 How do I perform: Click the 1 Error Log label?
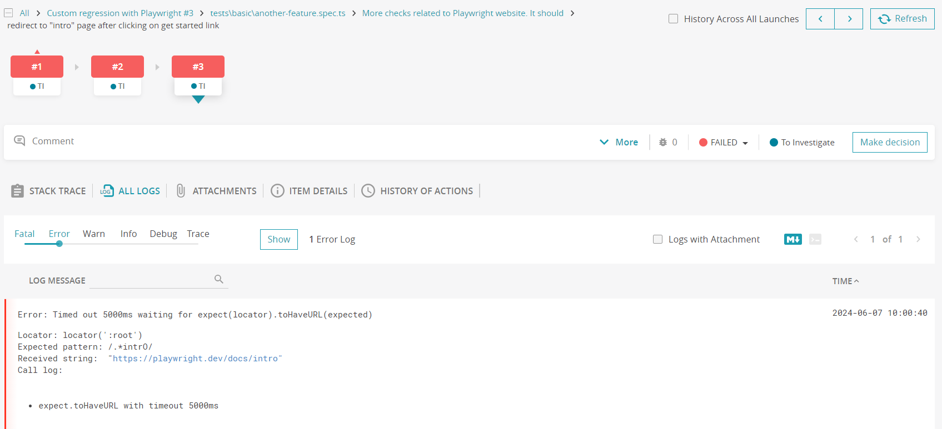pos(332,239)
